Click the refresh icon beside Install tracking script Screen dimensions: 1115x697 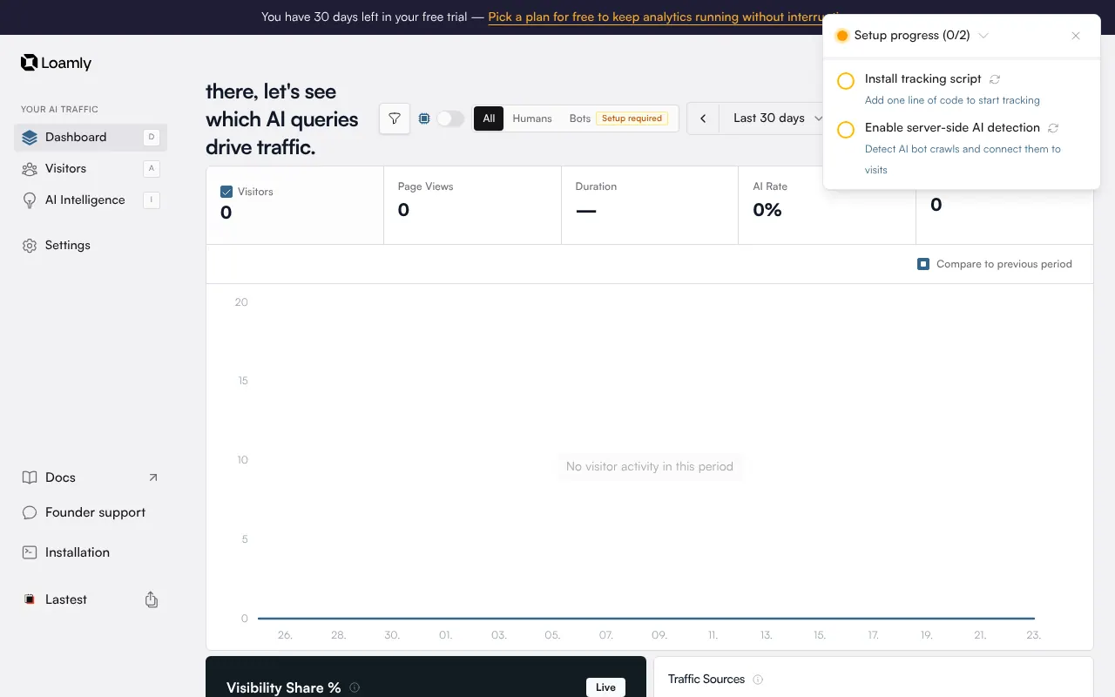995,79
